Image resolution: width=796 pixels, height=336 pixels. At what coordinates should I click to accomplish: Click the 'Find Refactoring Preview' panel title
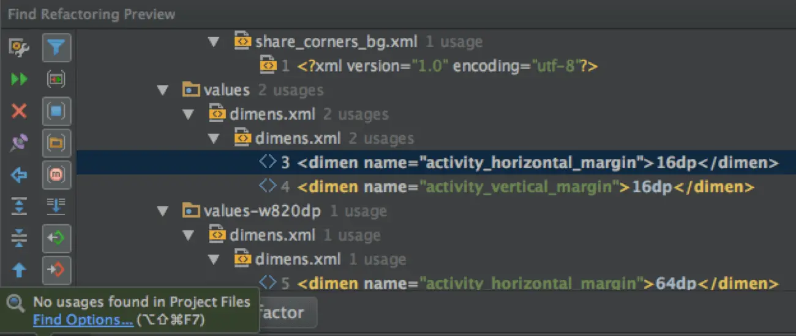pyautogui.click(x=91, y=14)
